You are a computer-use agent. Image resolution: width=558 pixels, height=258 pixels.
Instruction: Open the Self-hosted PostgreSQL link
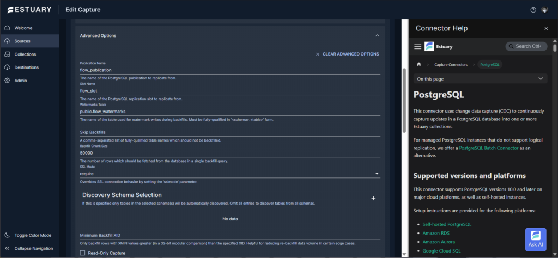tap(447, 225)
